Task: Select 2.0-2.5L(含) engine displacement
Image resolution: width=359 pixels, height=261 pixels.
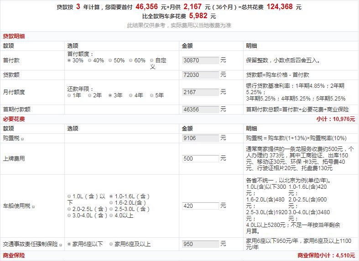Action: pos(69,209)
